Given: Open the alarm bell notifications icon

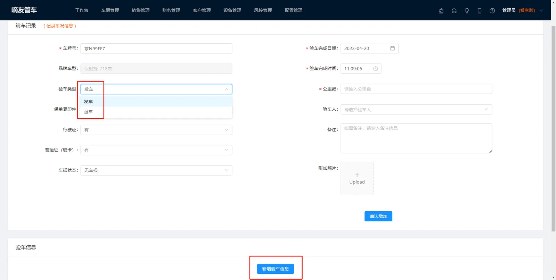Looking at the screenshot, I should pyautogui.click(x=441, y=11).
